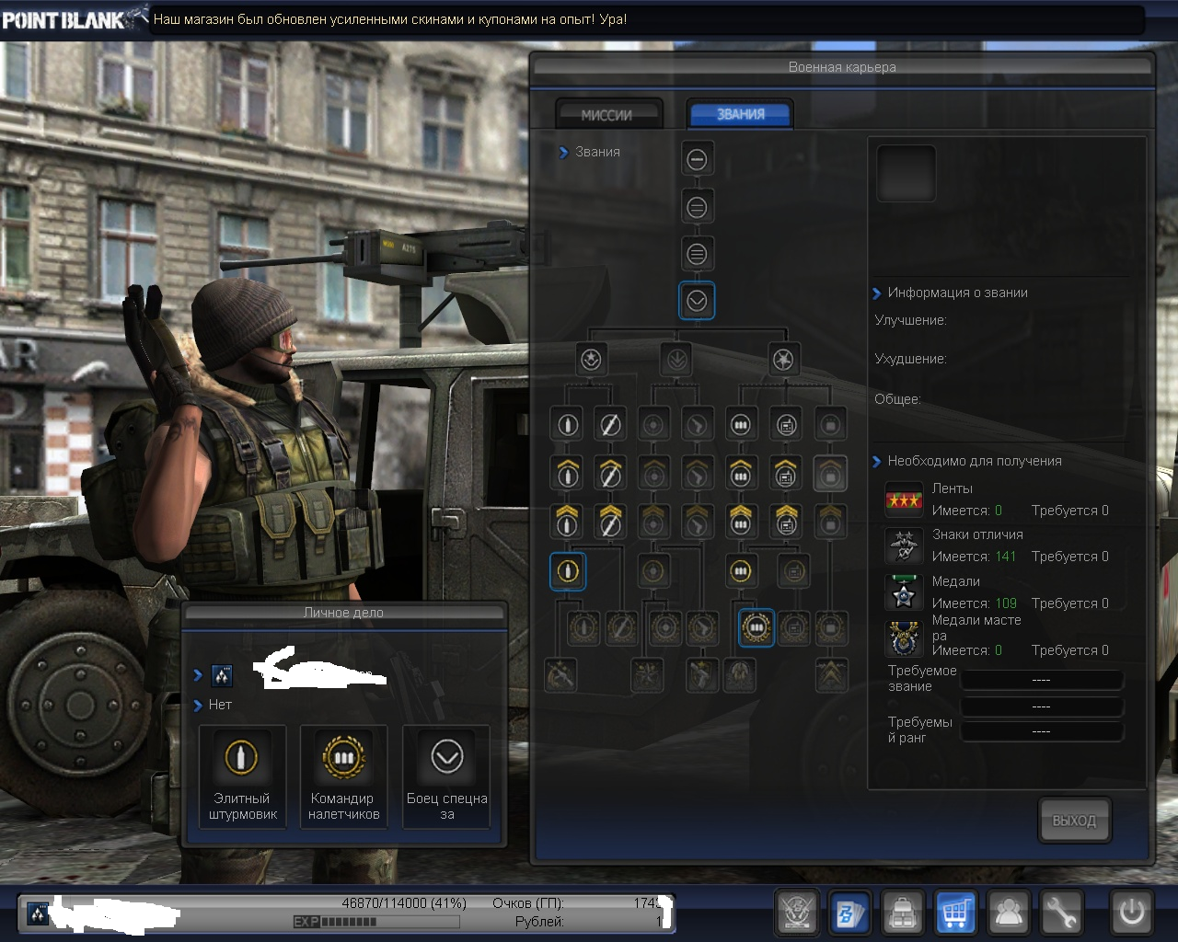Click the empty rank preview thumbnail

coord(906,173)
